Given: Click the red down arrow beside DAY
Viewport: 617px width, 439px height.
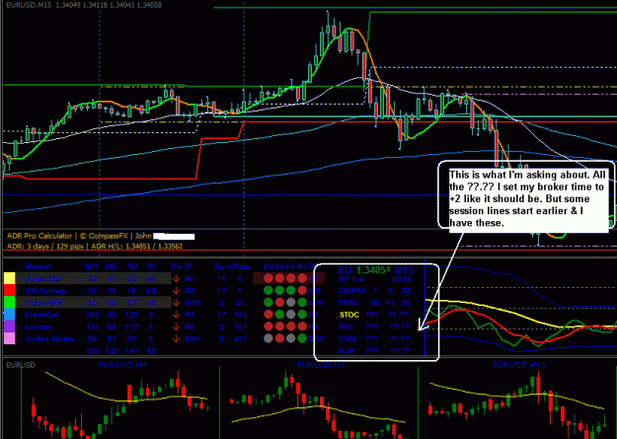Looking at the screenshot, I should [x=176, y=338].
